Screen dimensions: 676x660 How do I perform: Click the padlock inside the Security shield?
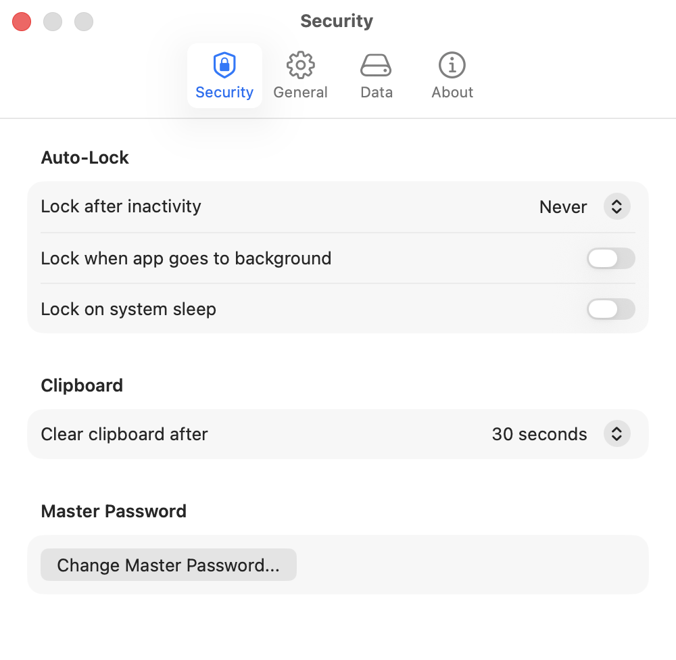coord(224,65)
